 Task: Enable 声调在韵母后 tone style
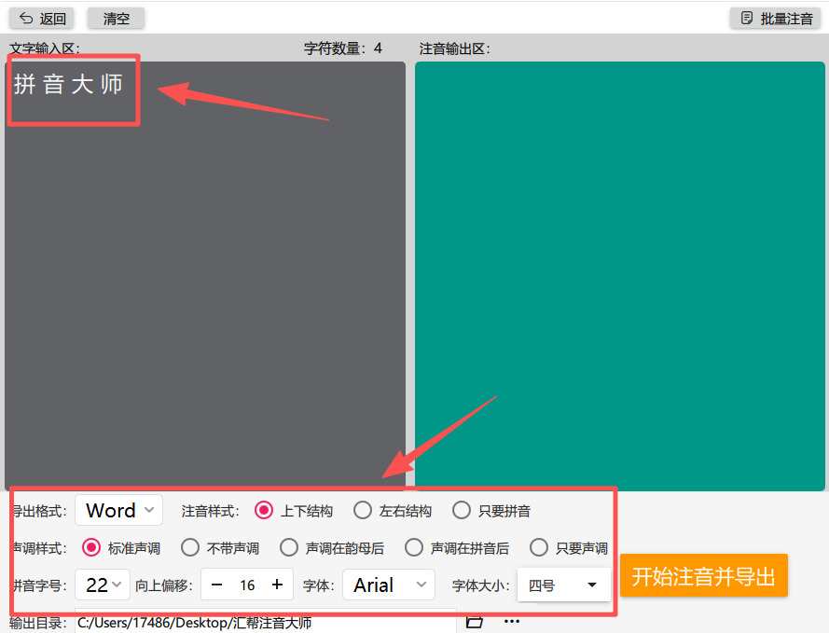pos(289,548)
